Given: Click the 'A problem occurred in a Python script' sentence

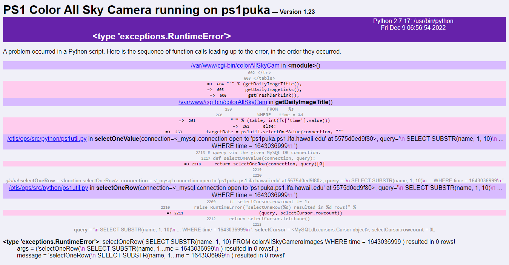Looking at the screenshot, I should pyautogui.click(x=172, y=52).
